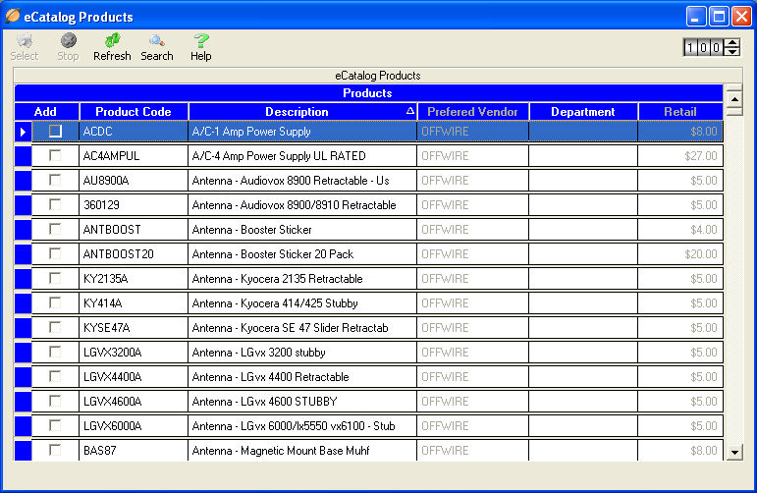Viewport: 757px width, 493px height.
Task: Maximize the eCatalog Products window
Action: click(x=719, y=17)
